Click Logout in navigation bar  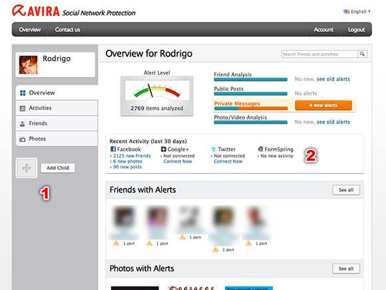coord(356,29)
